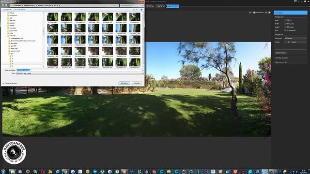310x174 pixels.
Task: Go back in the save dialog
Action: (x=3, y=5)
